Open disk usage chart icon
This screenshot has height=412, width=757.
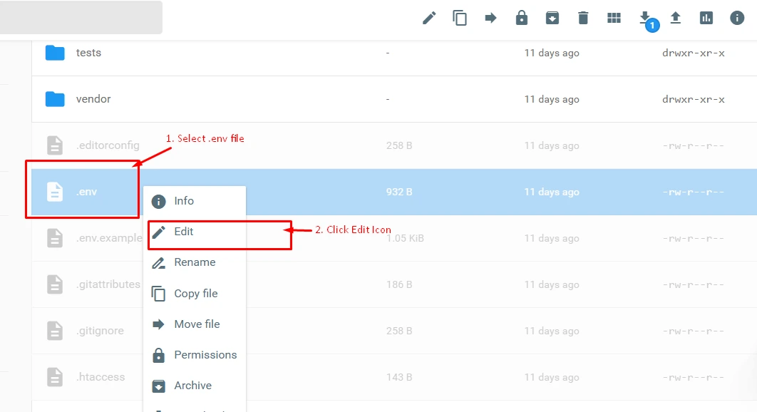tap(706, 18)
